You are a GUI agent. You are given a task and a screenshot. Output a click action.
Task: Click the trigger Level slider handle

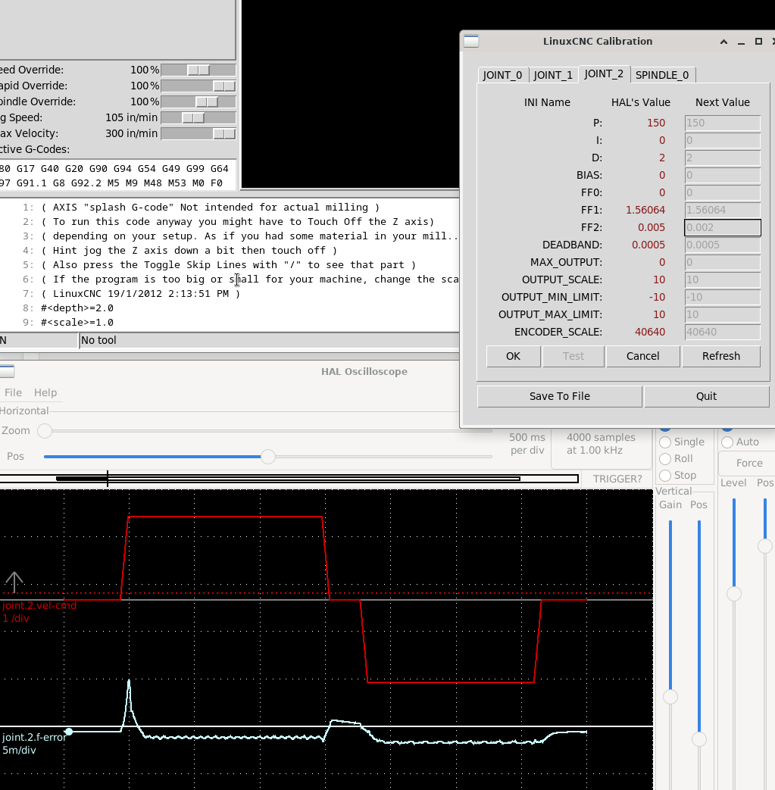[733, 594]
